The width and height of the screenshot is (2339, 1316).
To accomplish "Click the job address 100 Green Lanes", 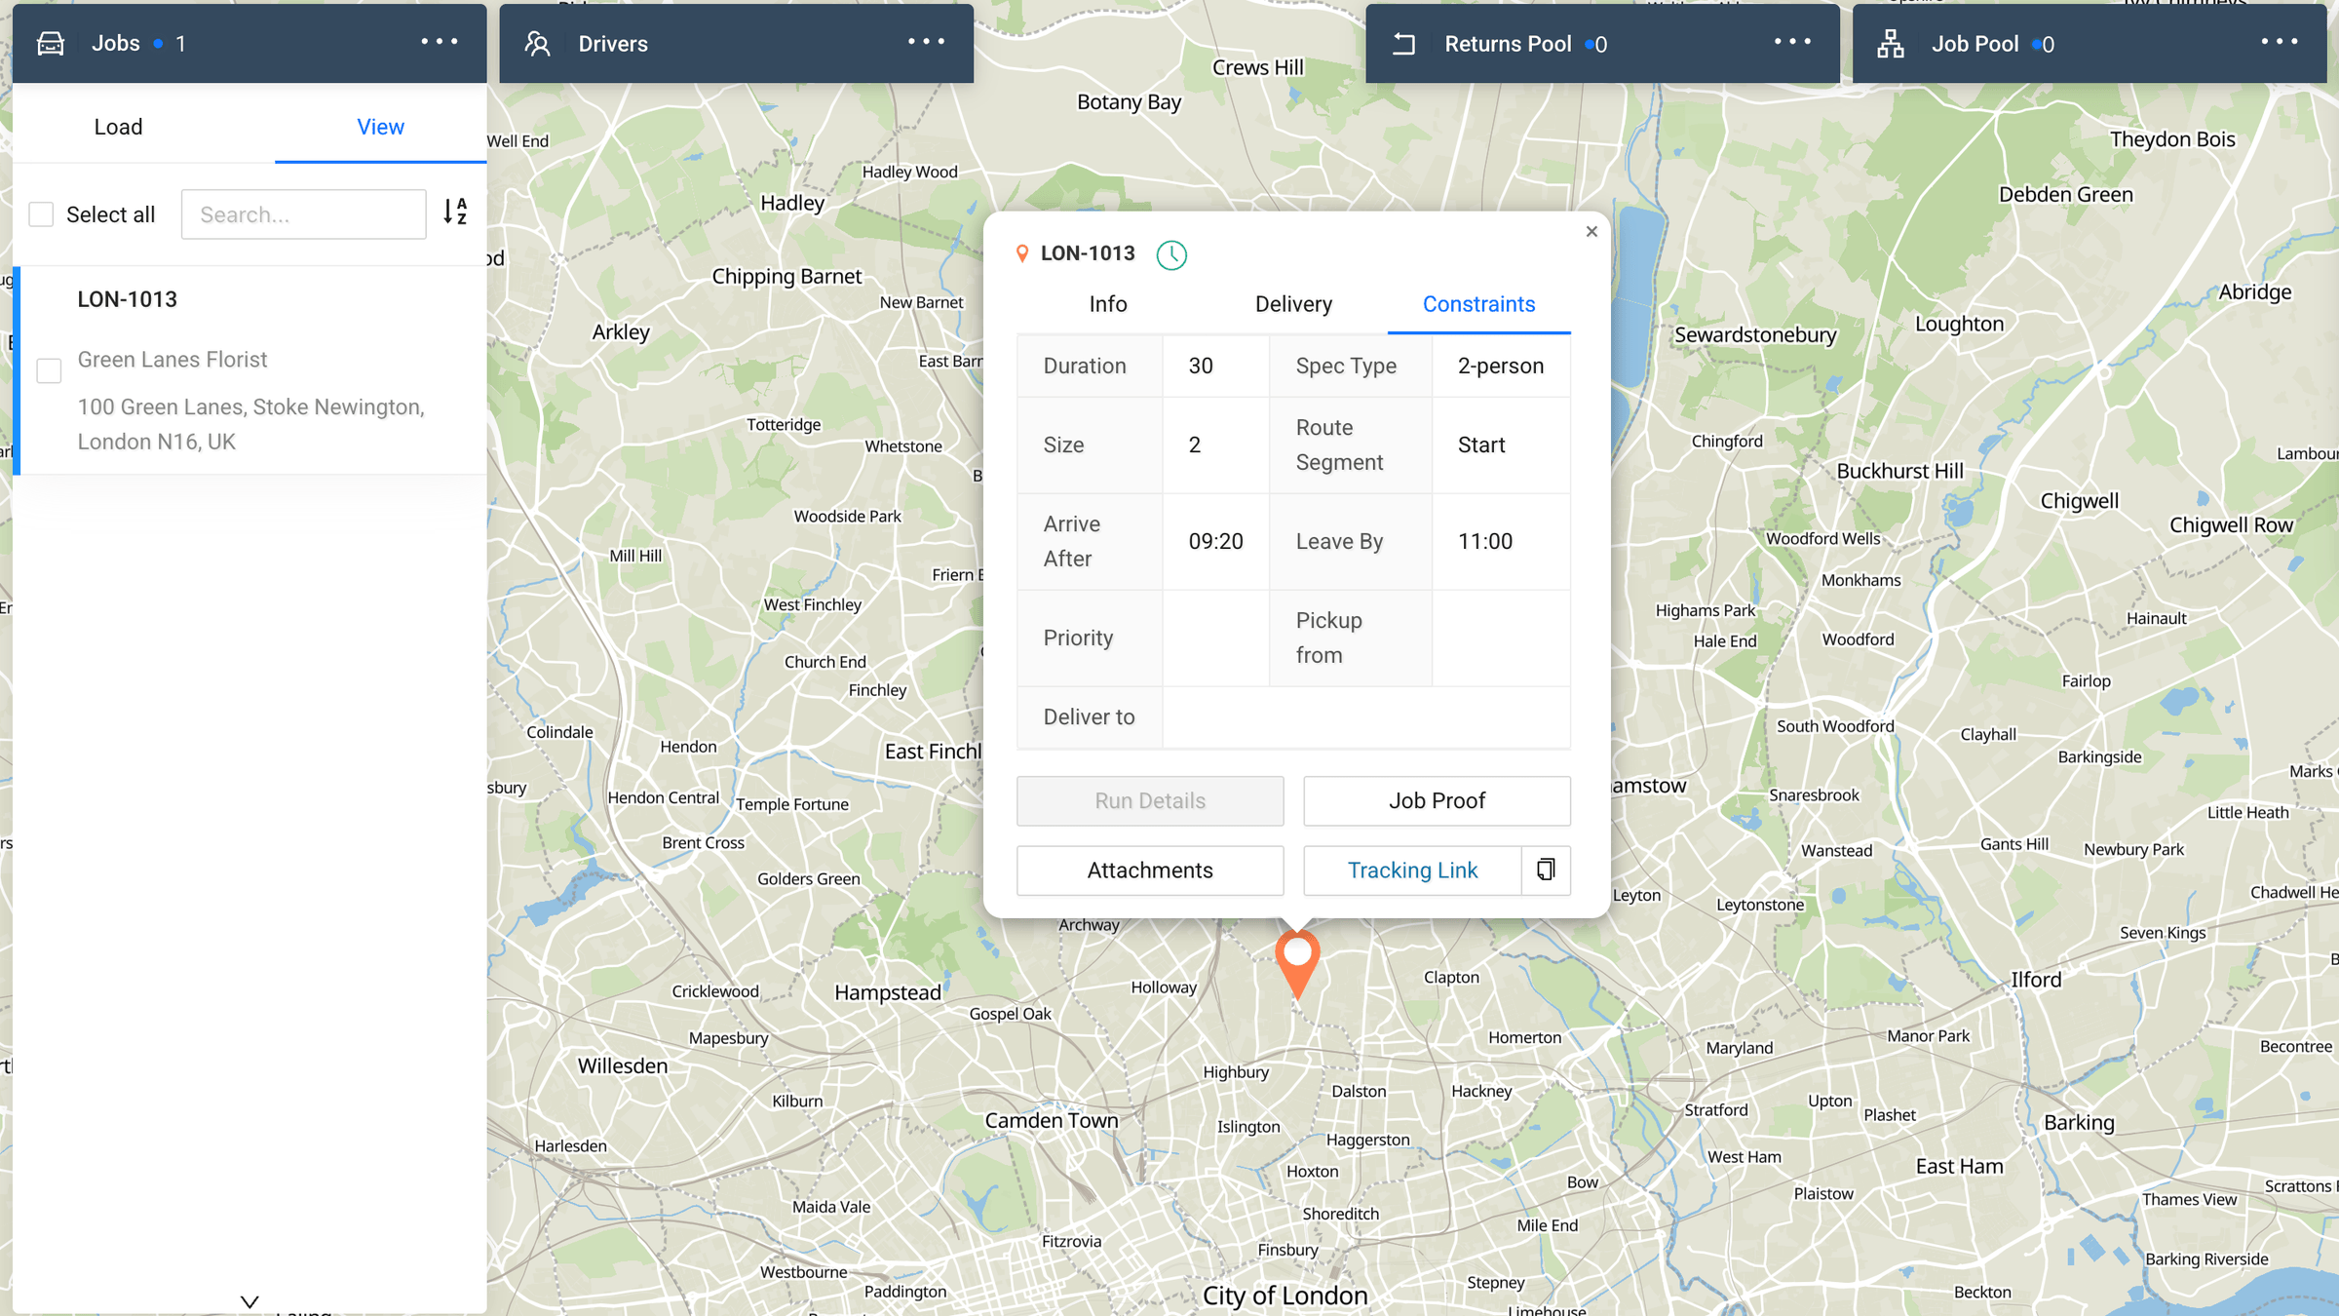I will (251, 424).
